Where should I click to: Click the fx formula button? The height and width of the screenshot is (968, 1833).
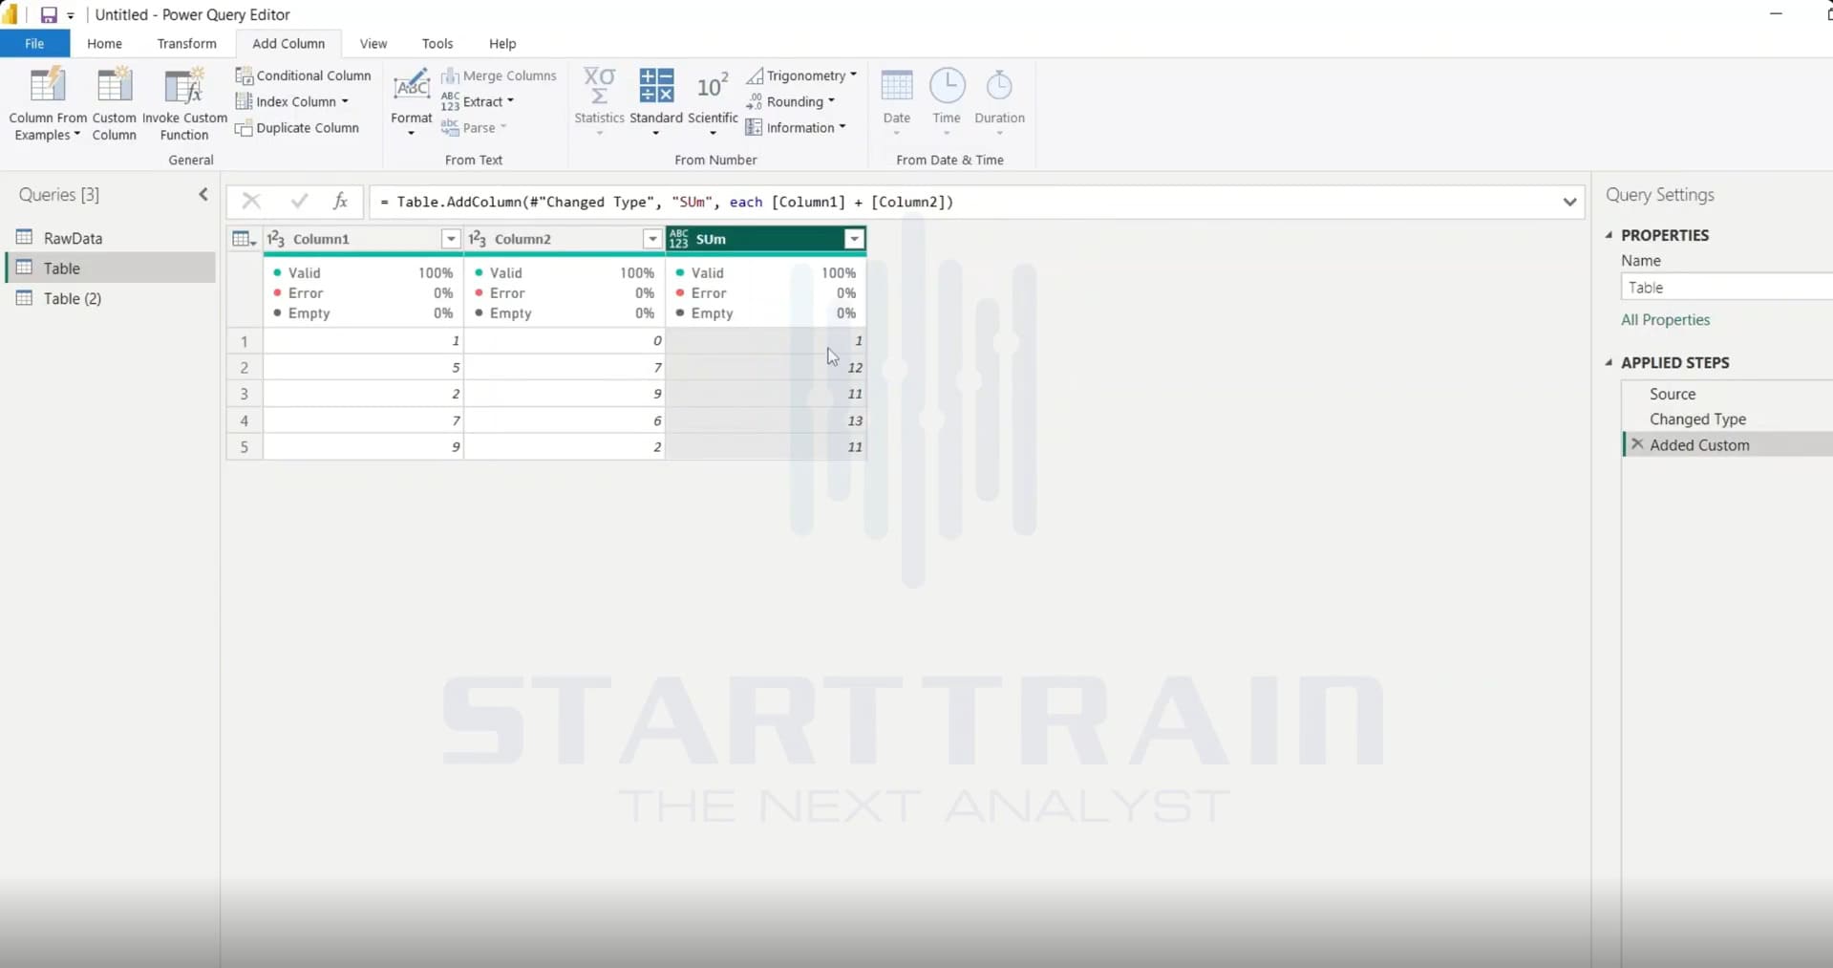pyautogui.click(x=340, y=201)
